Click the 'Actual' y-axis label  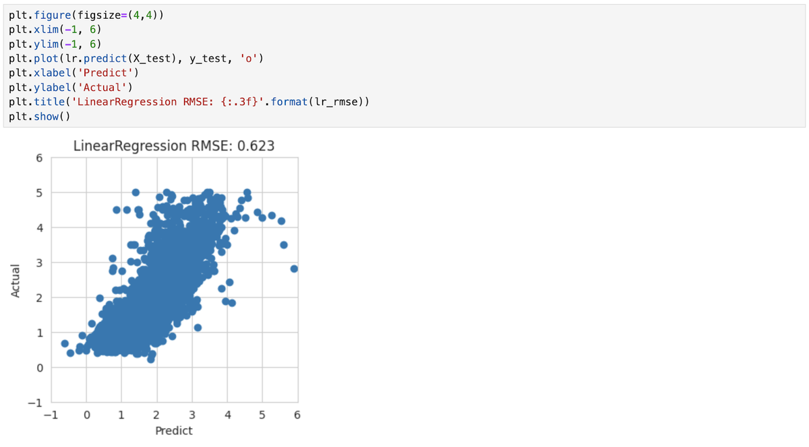point(16,281)
